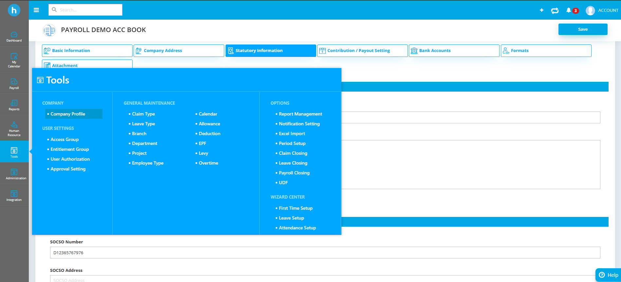The image size is (621, 282).
Task: Switch to the Basic Information tab
Action: 87,51
